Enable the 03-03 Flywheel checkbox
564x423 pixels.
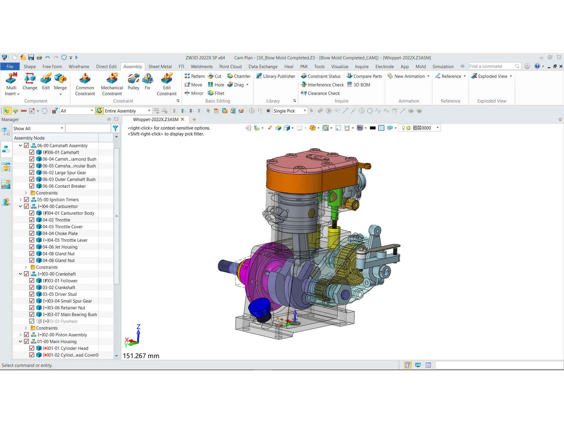32,321
